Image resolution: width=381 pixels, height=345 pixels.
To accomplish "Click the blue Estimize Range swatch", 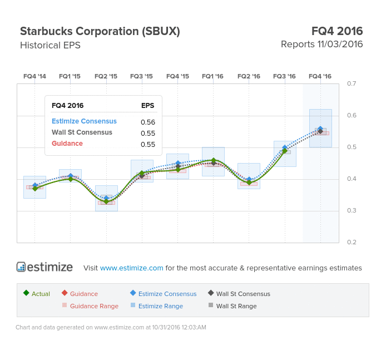I will click(133, 305).
